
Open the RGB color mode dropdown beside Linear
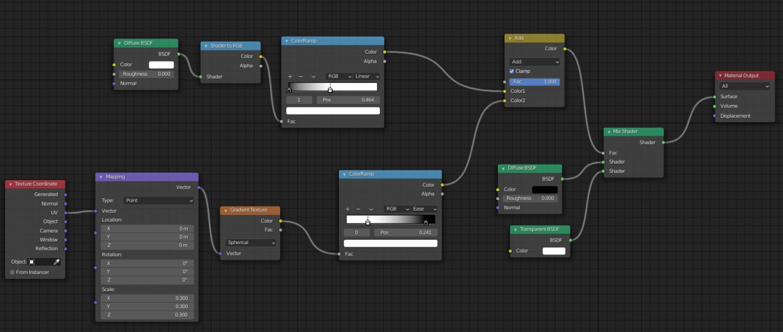pos(340,76)
